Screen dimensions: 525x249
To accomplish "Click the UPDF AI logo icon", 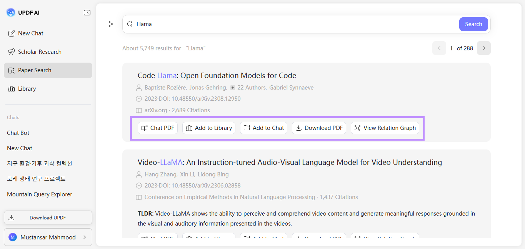I will click(11, 13).
